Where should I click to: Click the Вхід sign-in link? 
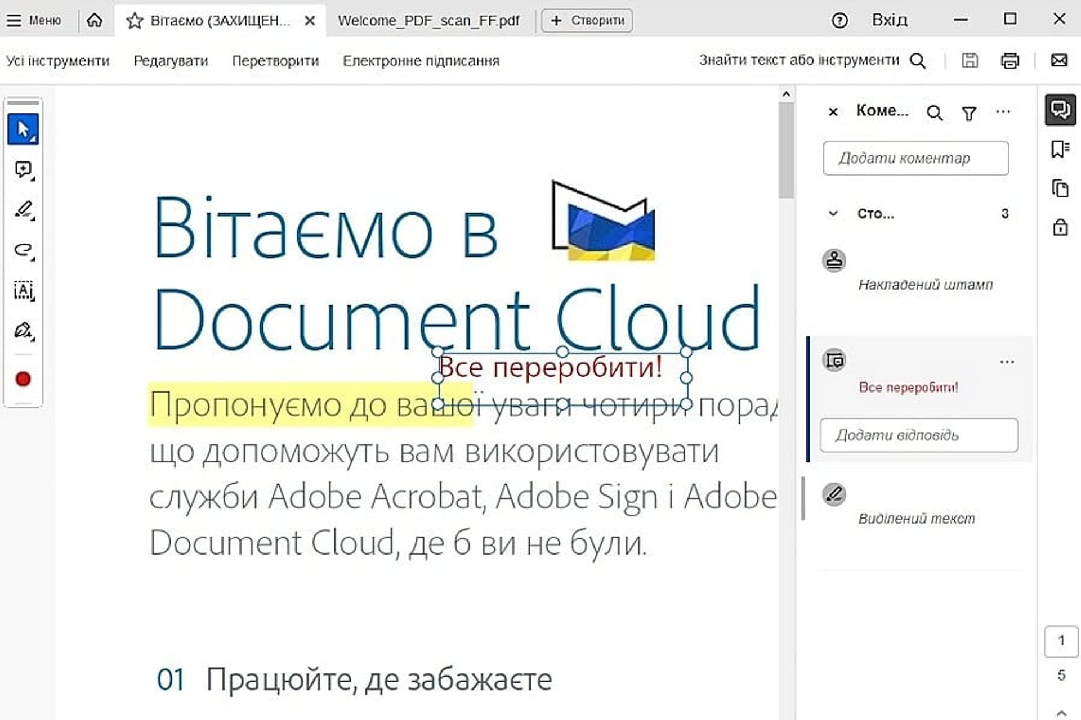pyautogui.click(x=890, y=20)
